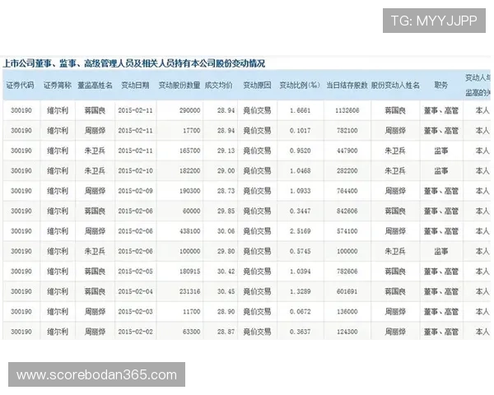Click the date cell 2015-02-03

coord(136,312)
